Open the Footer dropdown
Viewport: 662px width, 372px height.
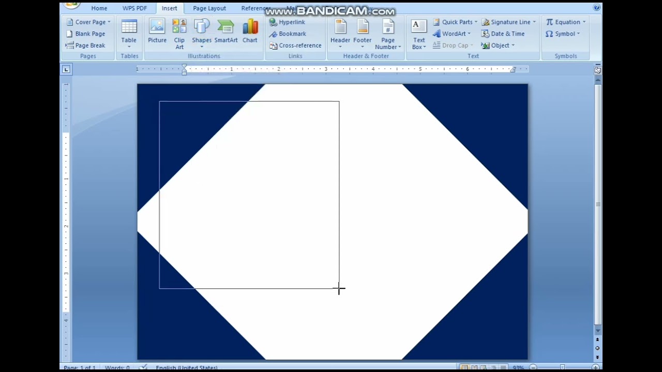point(362,34)
